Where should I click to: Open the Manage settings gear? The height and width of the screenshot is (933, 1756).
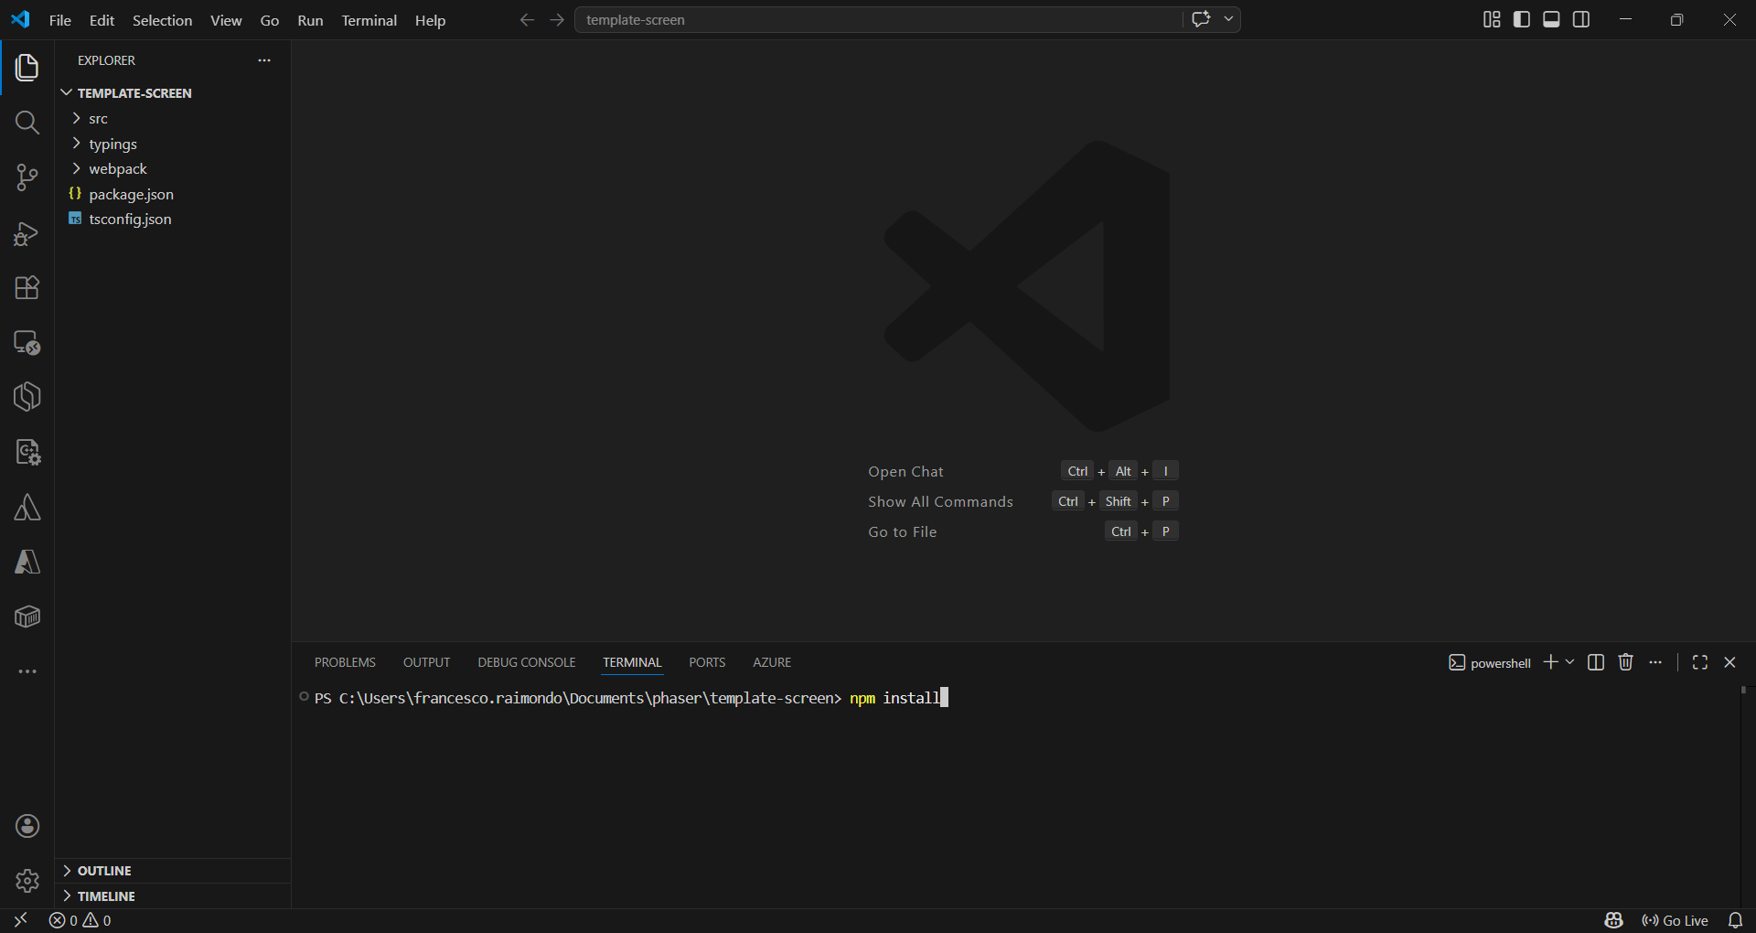click(x=27, y=881)
